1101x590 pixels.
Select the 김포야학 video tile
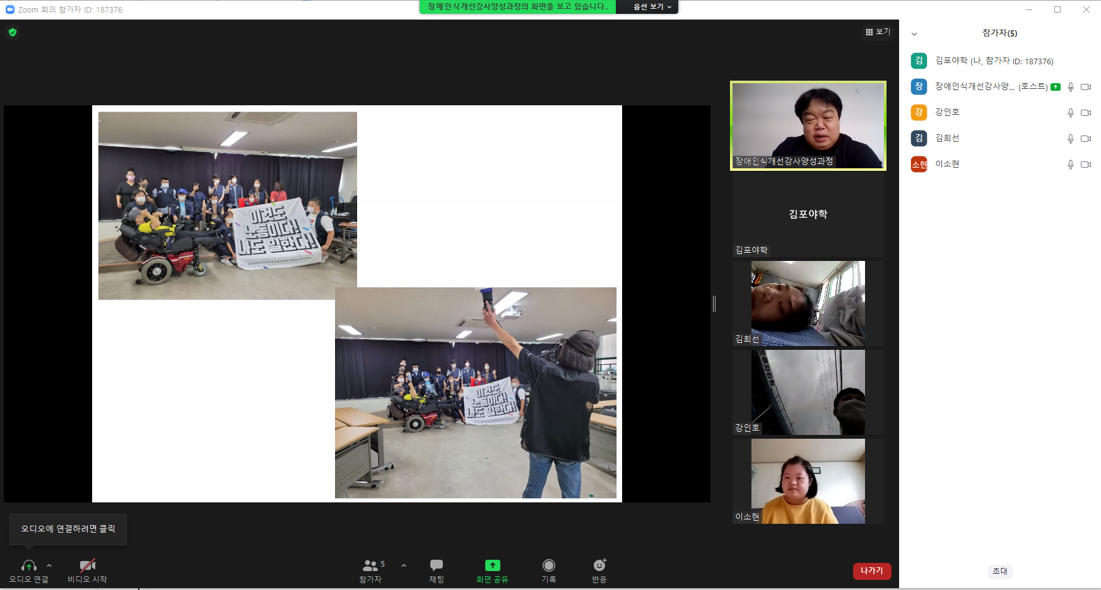point(808,214)
